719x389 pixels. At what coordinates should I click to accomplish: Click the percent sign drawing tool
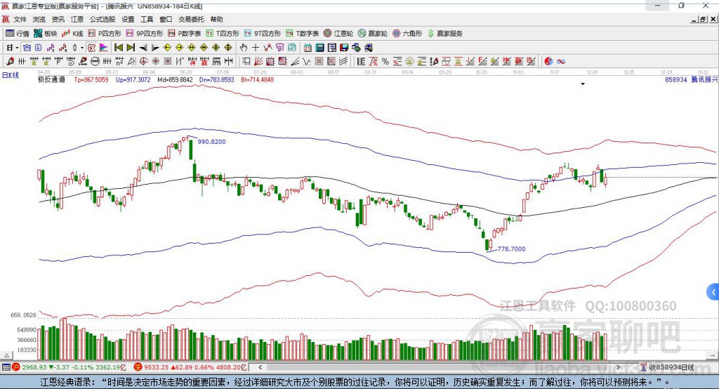[x=385, y=62]
